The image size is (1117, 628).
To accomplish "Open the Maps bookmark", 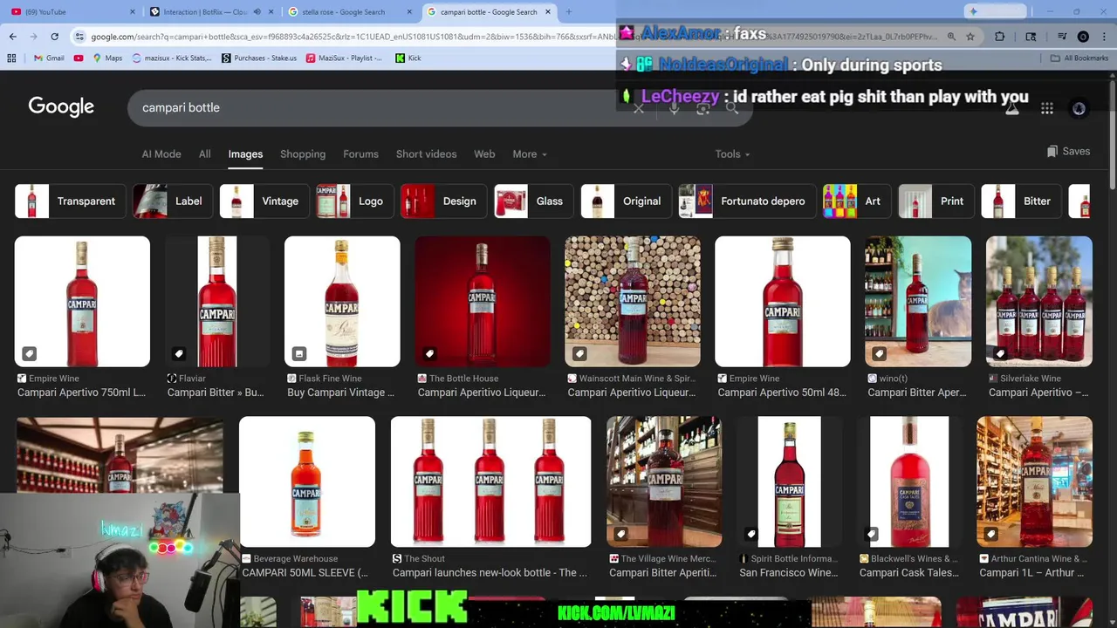I will 106,58.
